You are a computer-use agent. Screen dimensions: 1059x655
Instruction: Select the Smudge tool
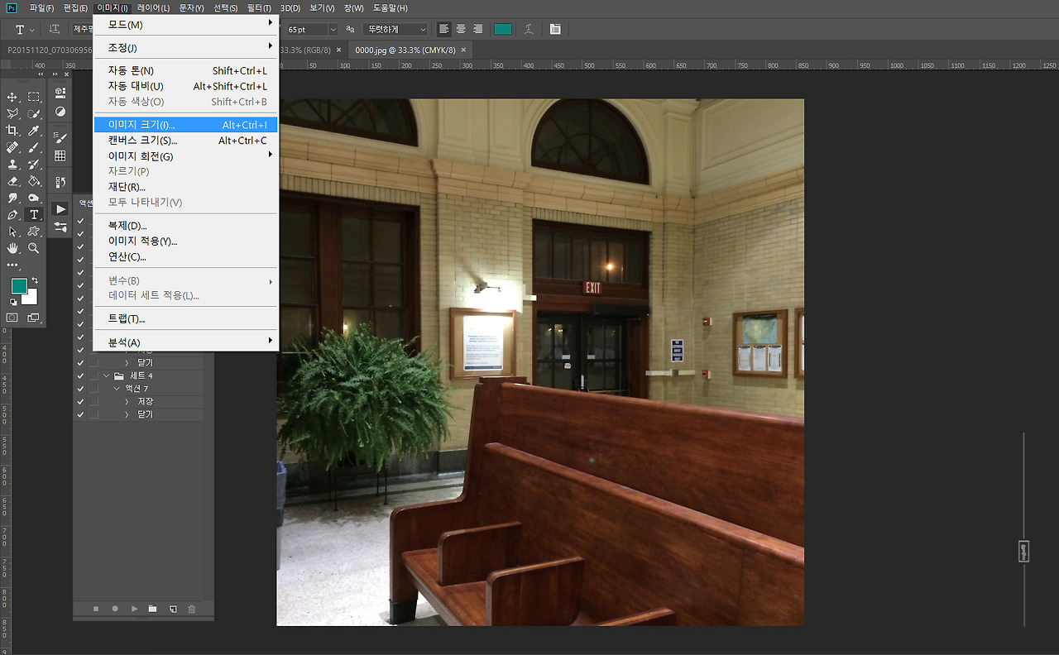click(x=12, y=198)
